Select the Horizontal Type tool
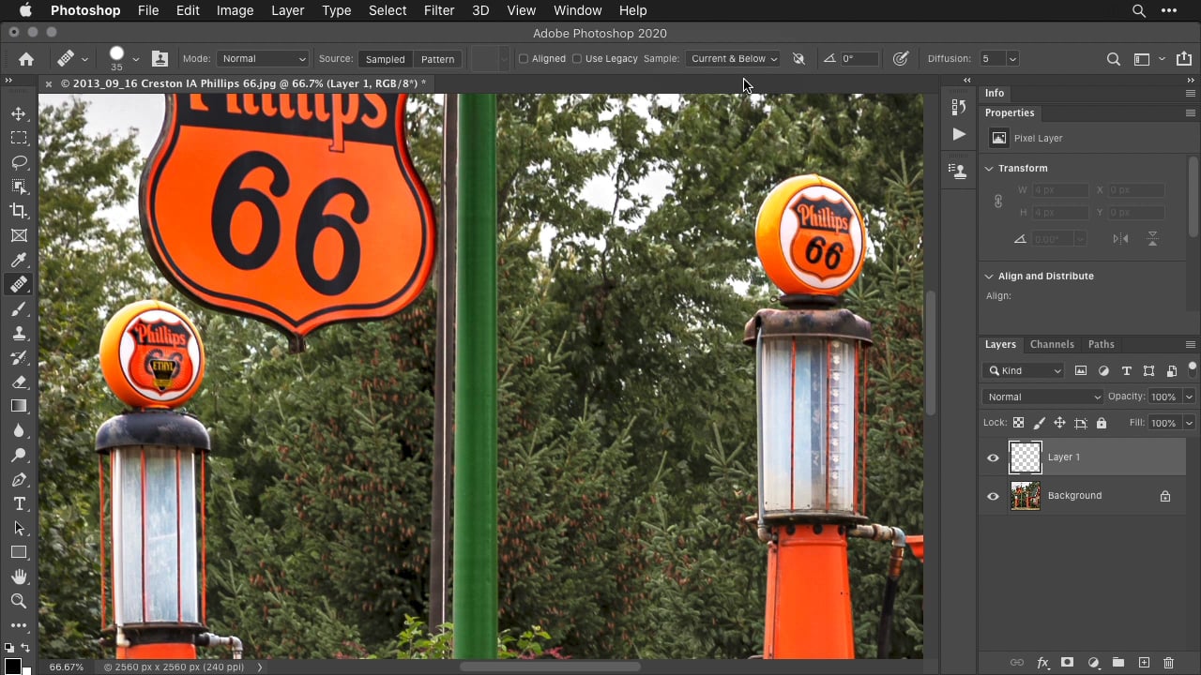Image resolution: width=1201 pixels, height=675 pixels. 19,503
